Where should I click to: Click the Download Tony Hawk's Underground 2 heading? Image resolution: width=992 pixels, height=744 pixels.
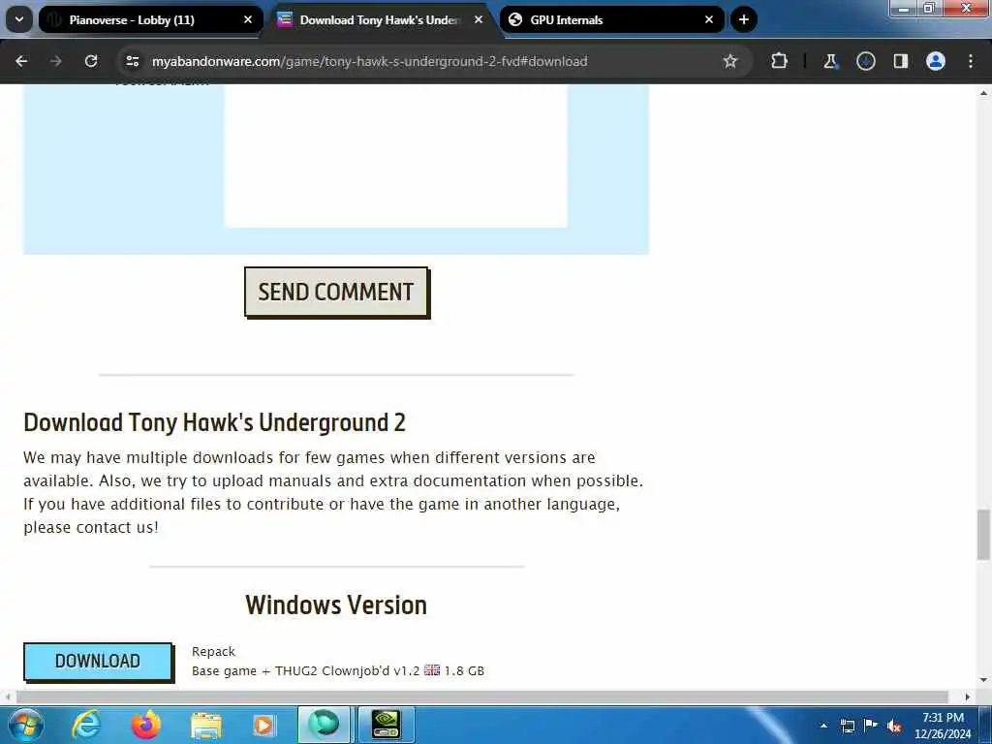pos(214,422)
